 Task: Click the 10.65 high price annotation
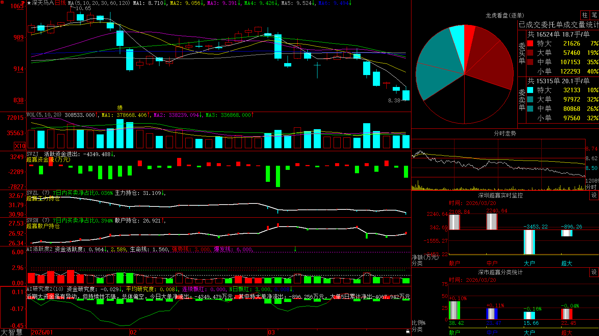point(83,8)
